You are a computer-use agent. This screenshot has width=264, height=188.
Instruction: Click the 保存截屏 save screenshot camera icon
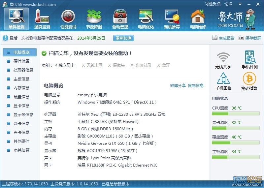(x=241, y=38)
